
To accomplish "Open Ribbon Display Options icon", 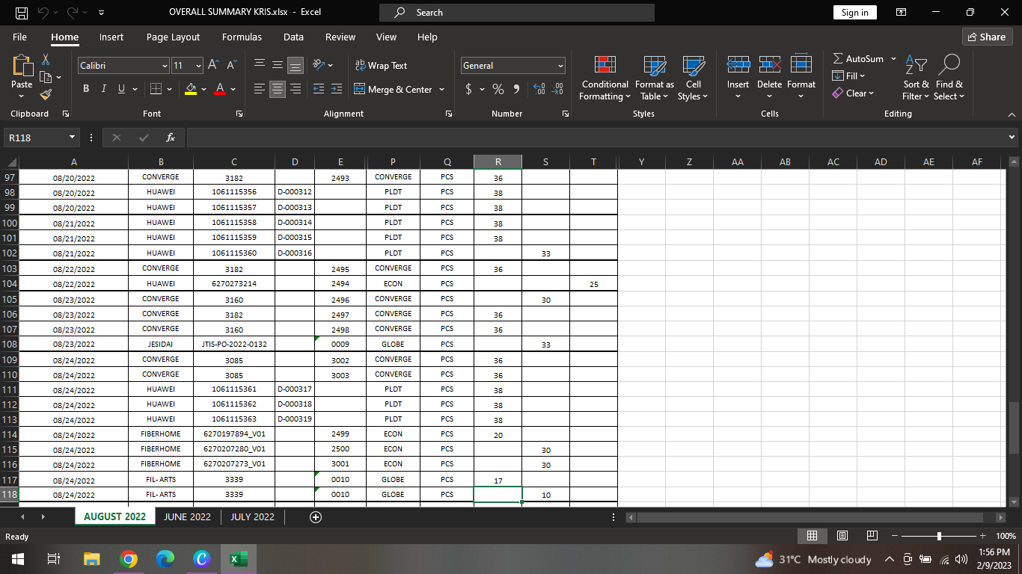I will coord(902,13).
